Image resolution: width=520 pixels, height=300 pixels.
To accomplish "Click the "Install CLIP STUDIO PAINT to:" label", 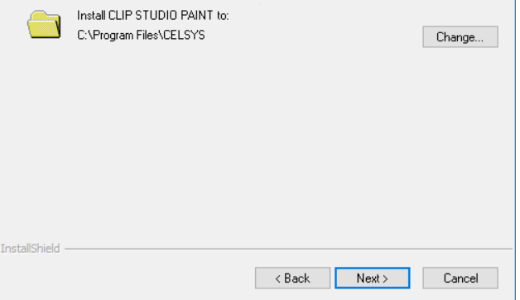I will pos(153,15).
